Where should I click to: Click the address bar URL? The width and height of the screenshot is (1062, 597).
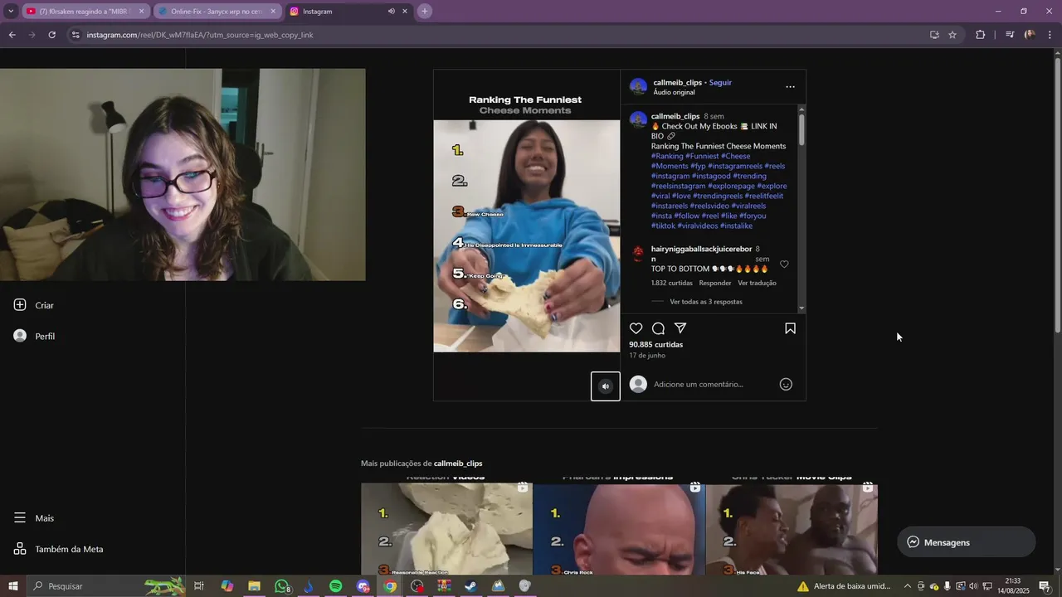pos(199,35)
